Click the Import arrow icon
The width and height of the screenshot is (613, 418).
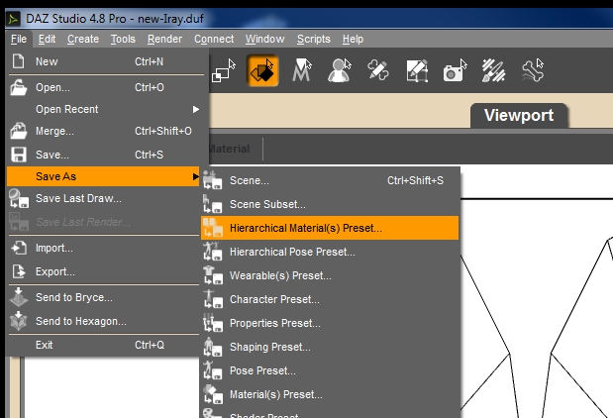tap(19, 248)
